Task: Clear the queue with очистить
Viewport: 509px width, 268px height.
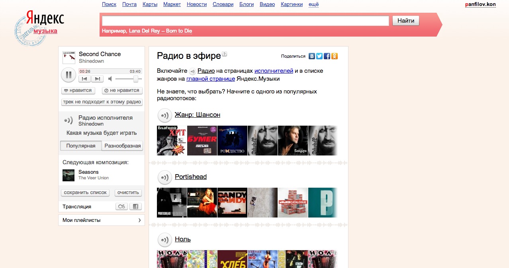Action: [128, 193]
